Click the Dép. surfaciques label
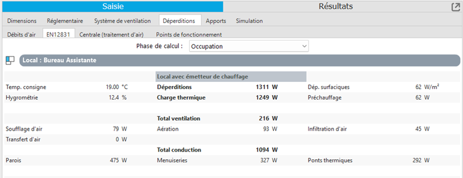Viewport: 463px width, 178px height. tap(329, 87)
